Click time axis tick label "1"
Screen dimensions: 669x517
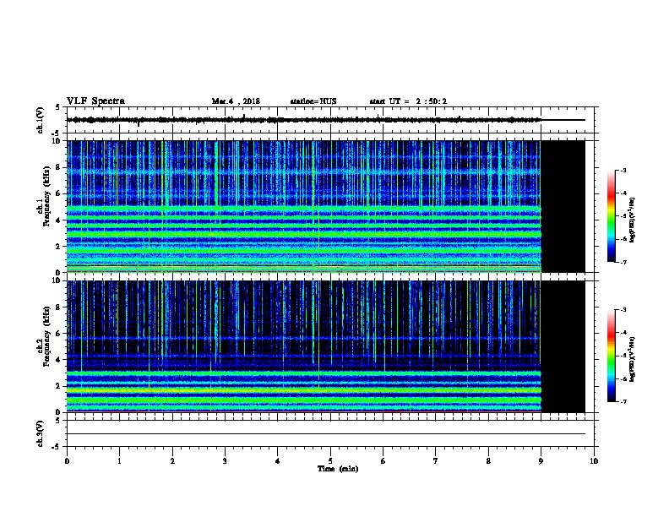(x=119, y=460)
